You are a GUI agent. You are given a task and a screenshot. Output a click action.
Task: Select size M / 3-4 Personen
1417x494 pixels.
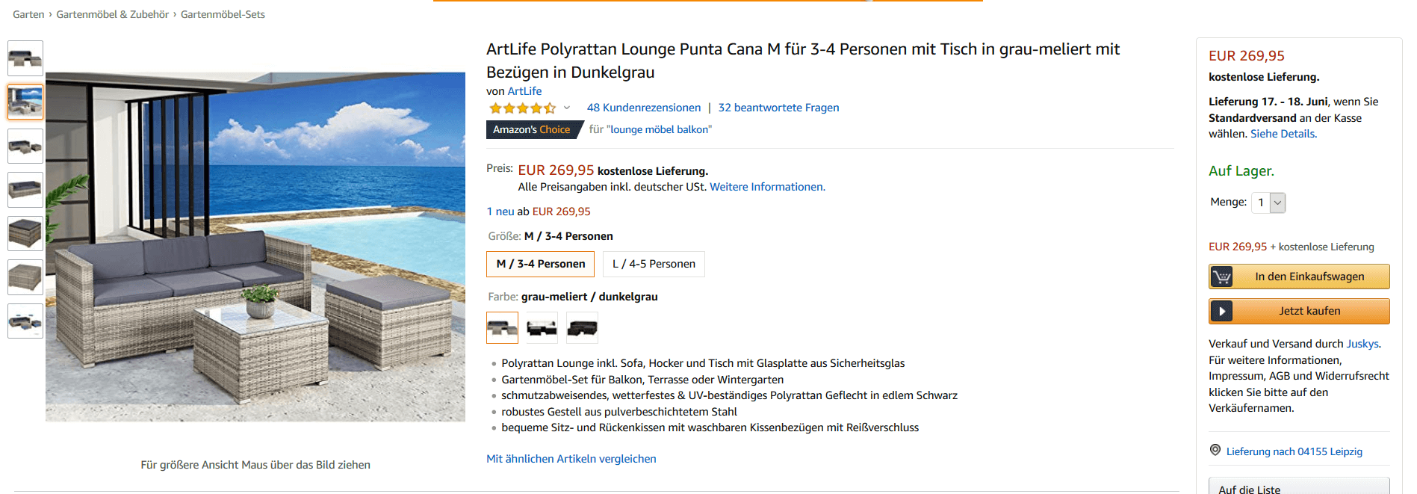click(540, 264)
